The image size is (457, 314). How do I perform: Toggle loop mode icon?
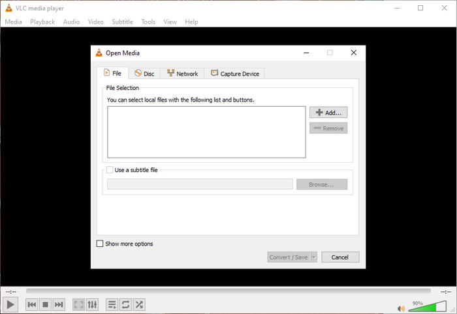pos(125,304)
